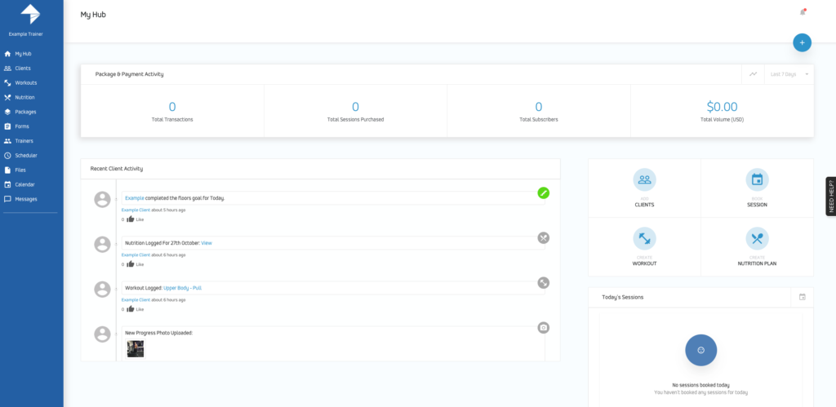Open the View link for nutrition log
This screenshot has height=407, width=836.
click(207, 243)
